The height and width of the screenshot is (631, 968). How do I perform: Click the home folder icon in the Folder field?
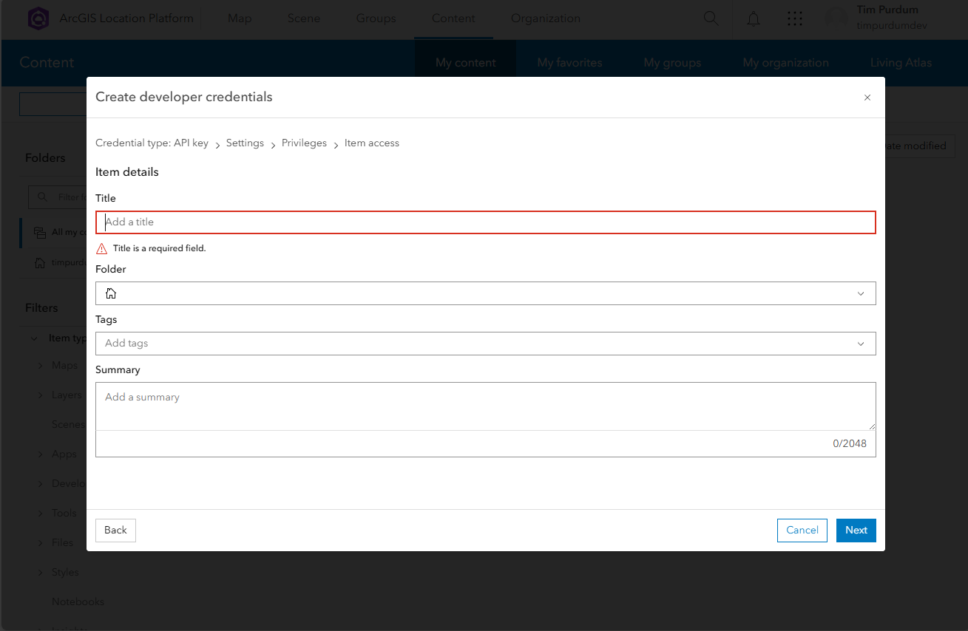click(x=111, y=293)
